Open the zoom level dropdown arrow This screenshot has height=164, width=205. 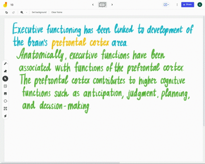[26, 12]
